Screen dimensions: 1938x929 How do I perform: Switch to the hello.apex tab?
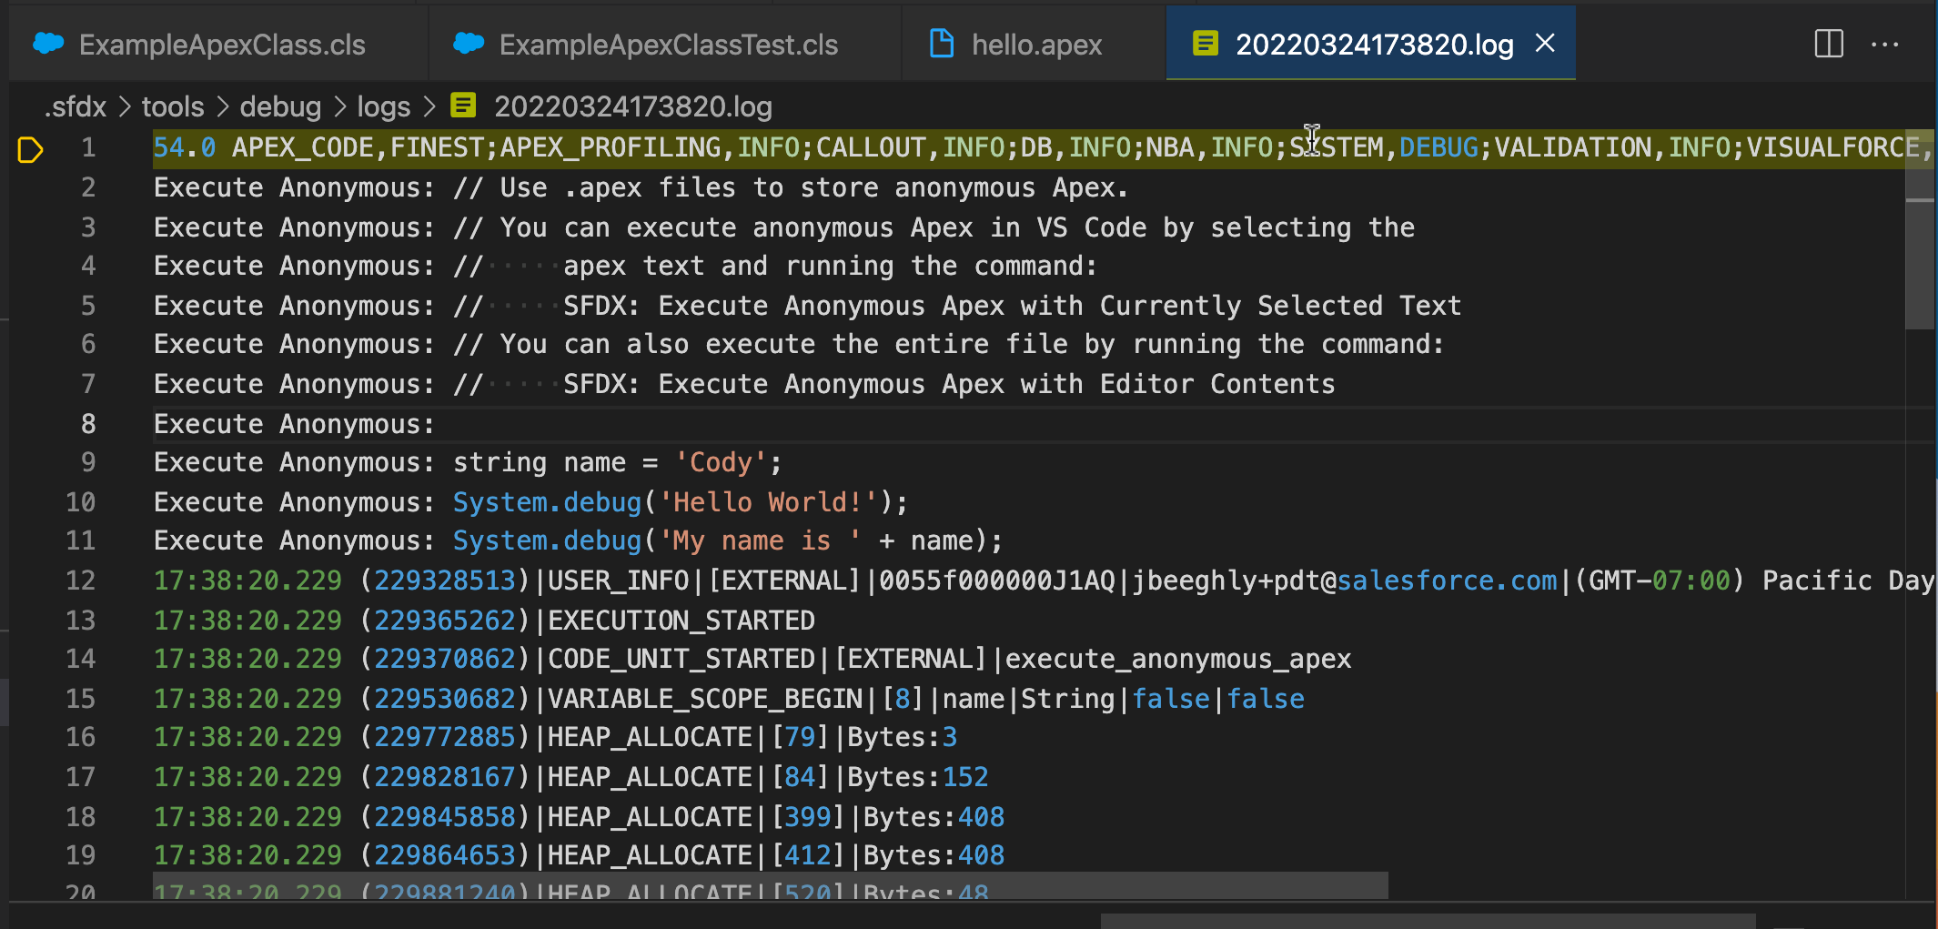coord(1035,44)
